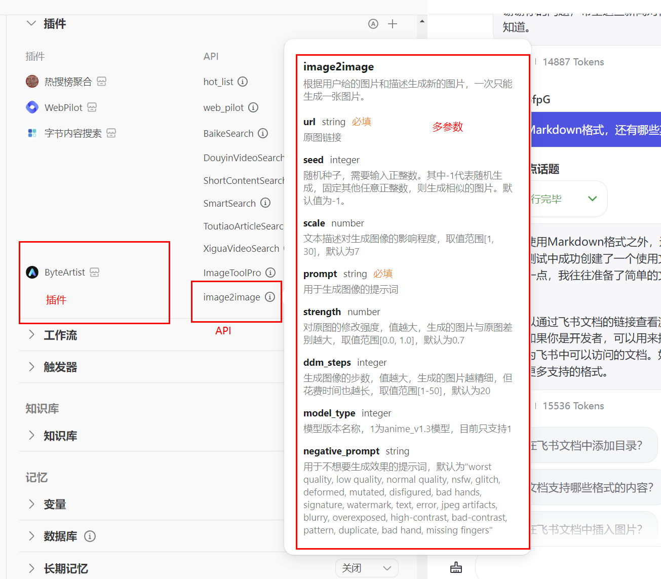Click the 15536 Tokens label
661x579 pixels.
[x=573, y=406]
